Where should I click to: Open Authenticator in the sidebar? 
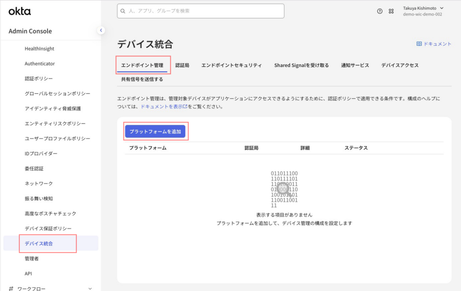40,64
